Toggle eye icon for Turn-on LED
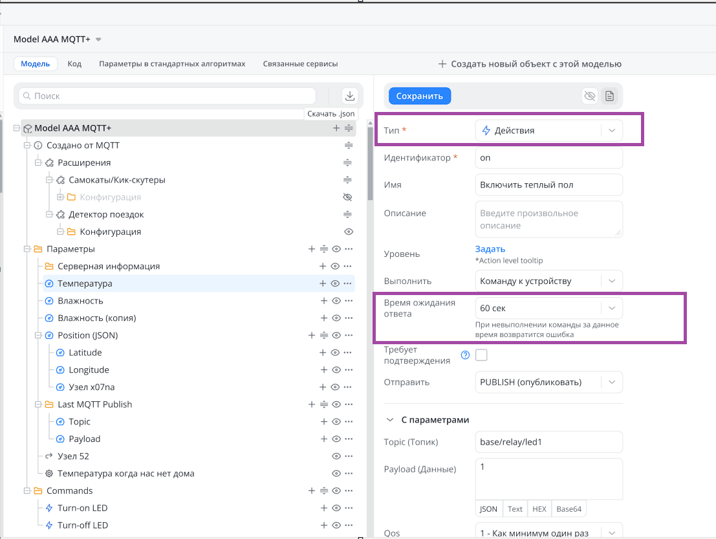Image resolution: width=716 pixels, height=539 pixels. 336,508
